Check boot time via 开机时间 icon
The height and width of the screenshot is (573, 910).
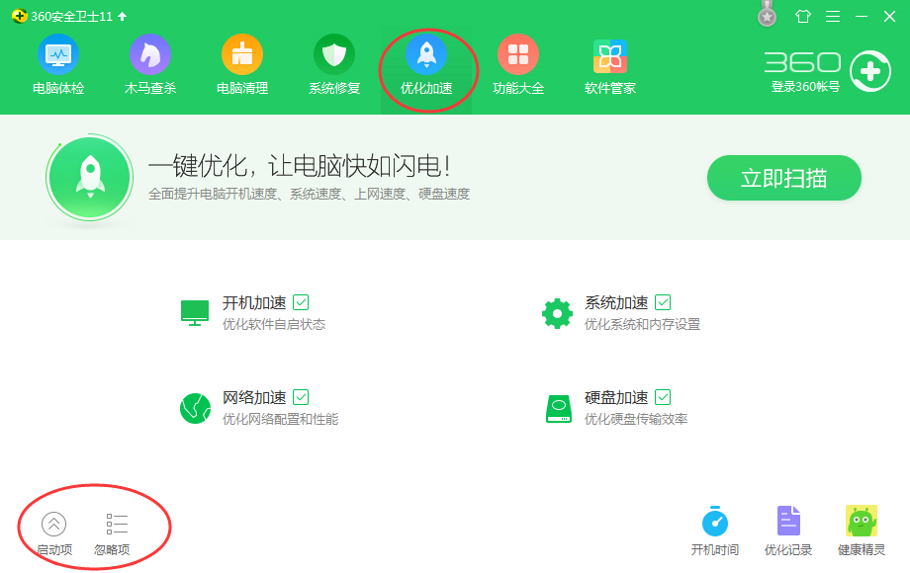pyautogui.click(x=714, y=529)
